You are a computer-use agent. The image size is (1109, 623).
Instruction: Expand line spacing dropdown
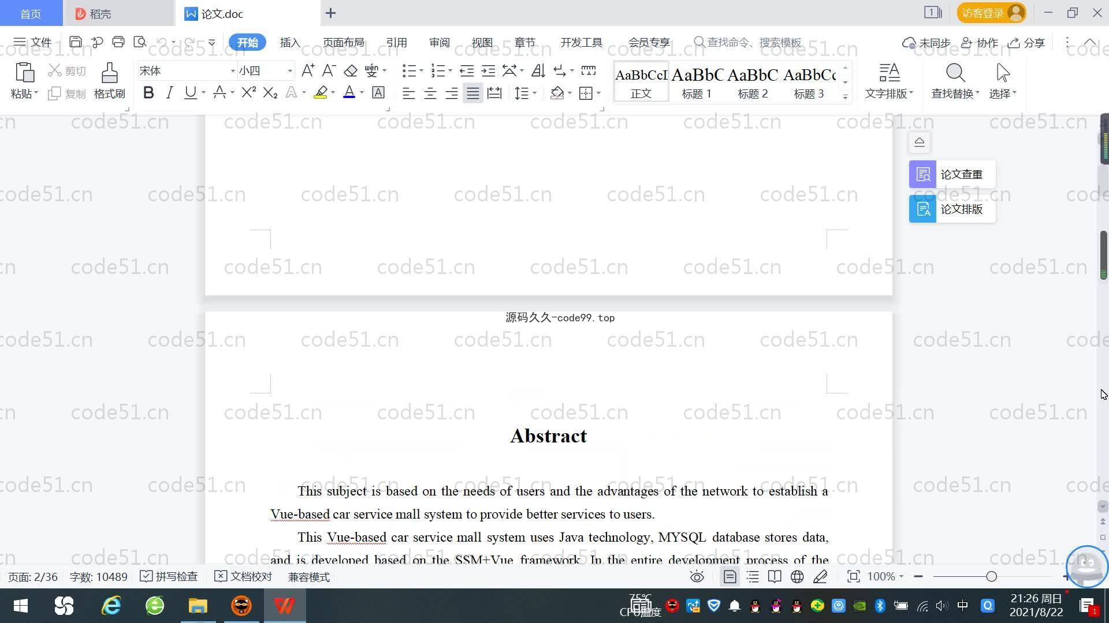coord(534,93)
